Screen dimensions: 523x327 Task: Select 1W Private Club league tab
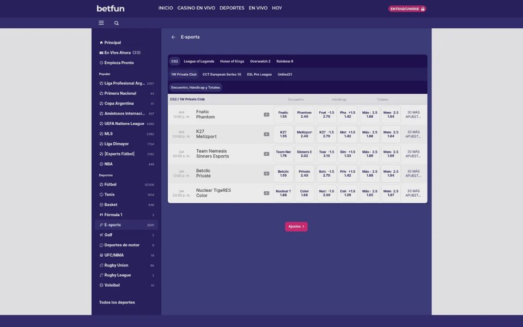point(184,75)
